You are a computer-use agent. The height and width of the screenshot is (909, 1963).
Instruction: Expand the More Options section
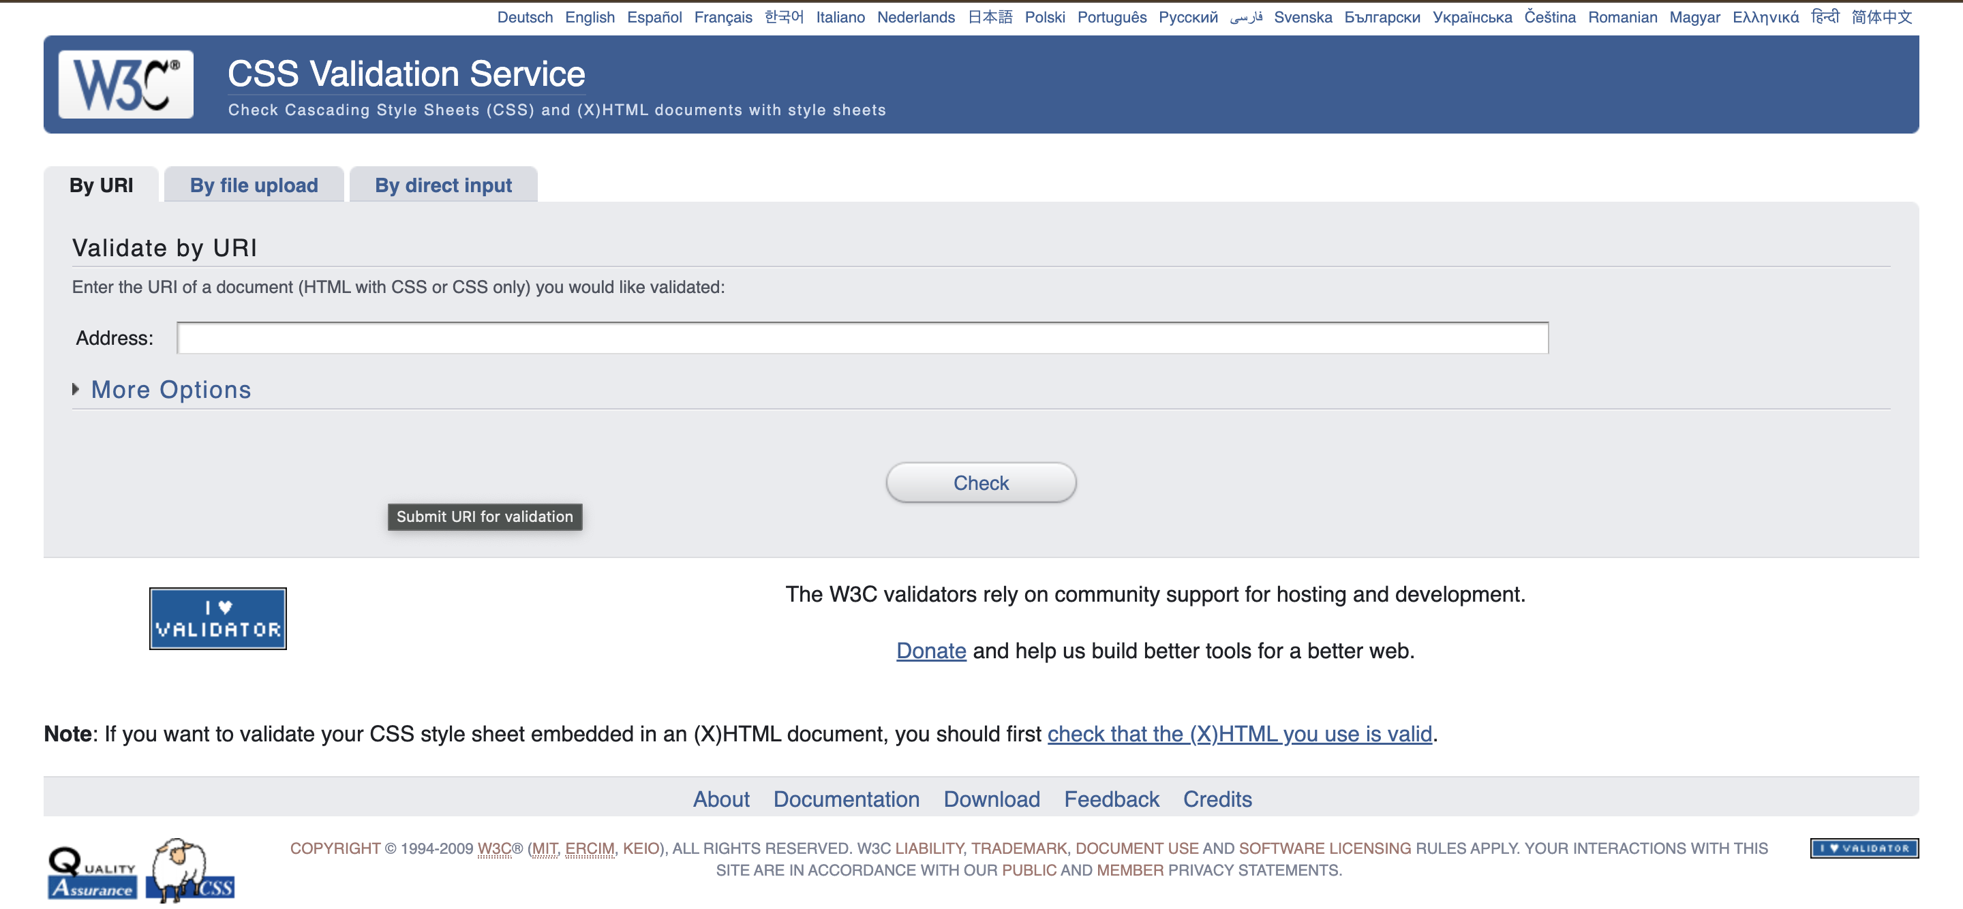coord(170,389)
